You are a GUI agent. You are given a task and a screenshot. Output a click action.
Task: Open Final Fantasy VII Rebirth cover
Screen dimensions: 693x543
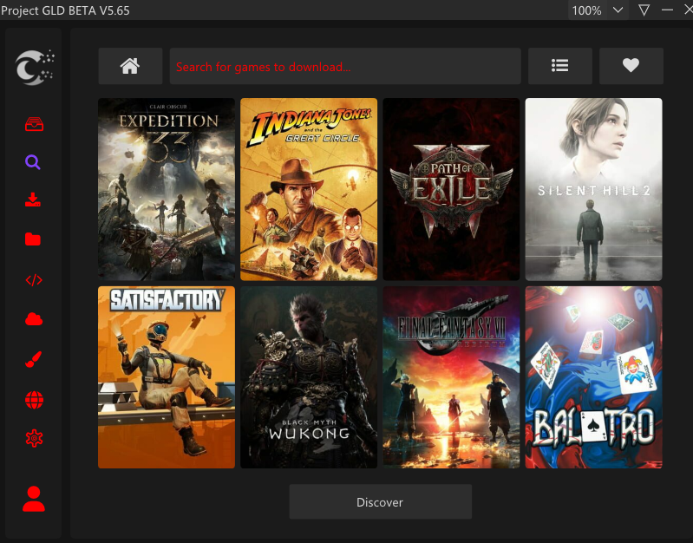click(451, 377)
